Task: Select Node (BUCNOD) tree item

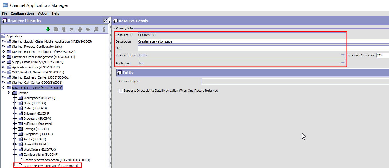Action: click(35, 103)
